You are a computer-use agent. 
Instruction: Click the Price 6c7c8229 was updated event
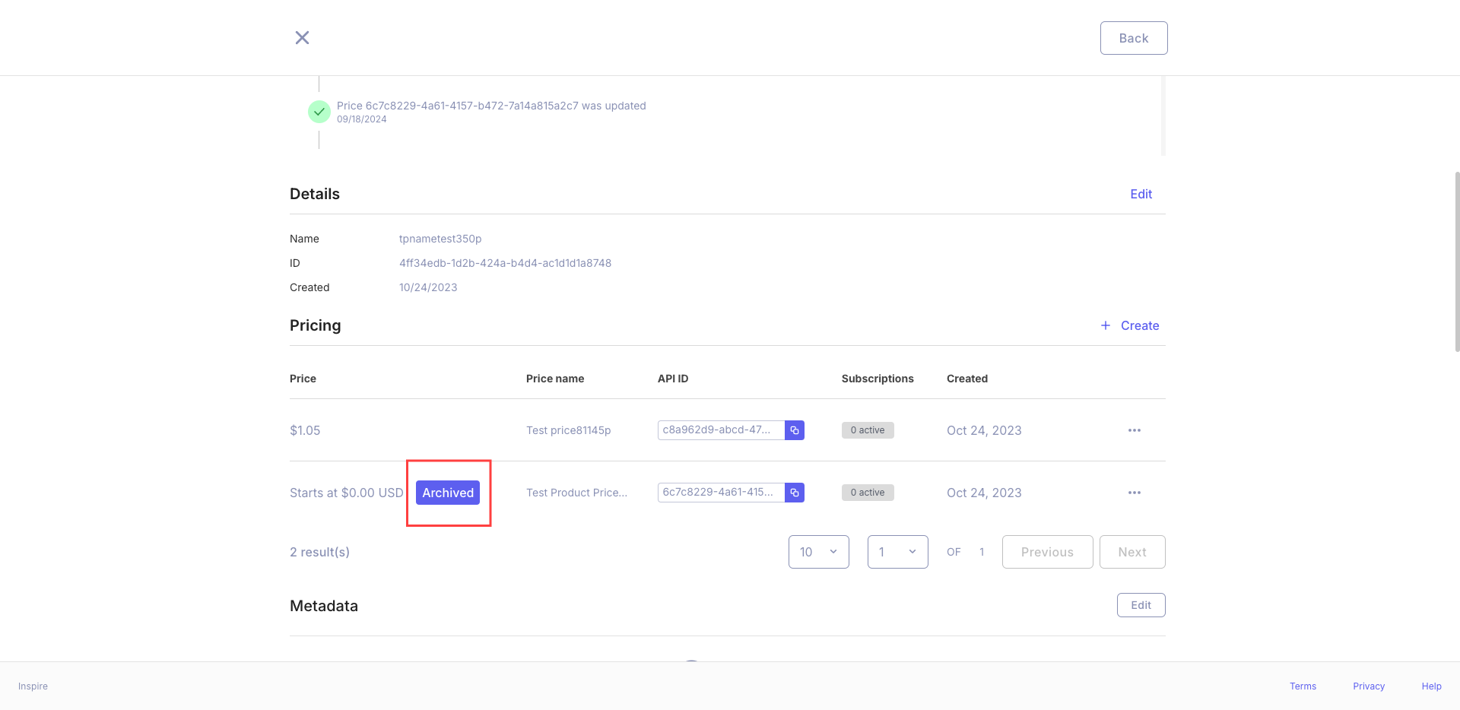point(491,106)
